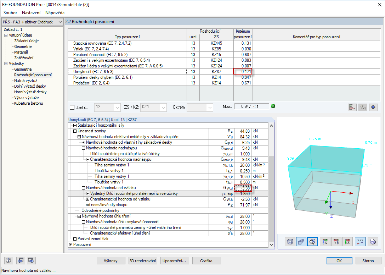Collapse Návrhová hodnota od vztlaku row

[x=83, y=188]
